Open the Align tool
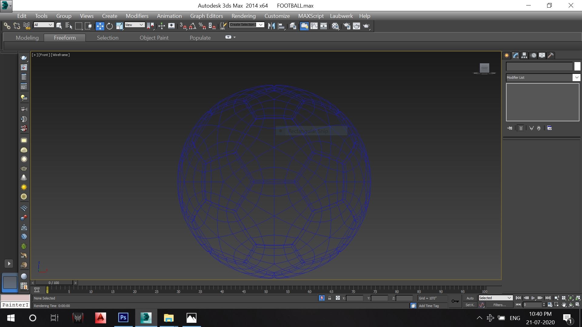Viewport: 582px width, 327px height. click(281, 26)
